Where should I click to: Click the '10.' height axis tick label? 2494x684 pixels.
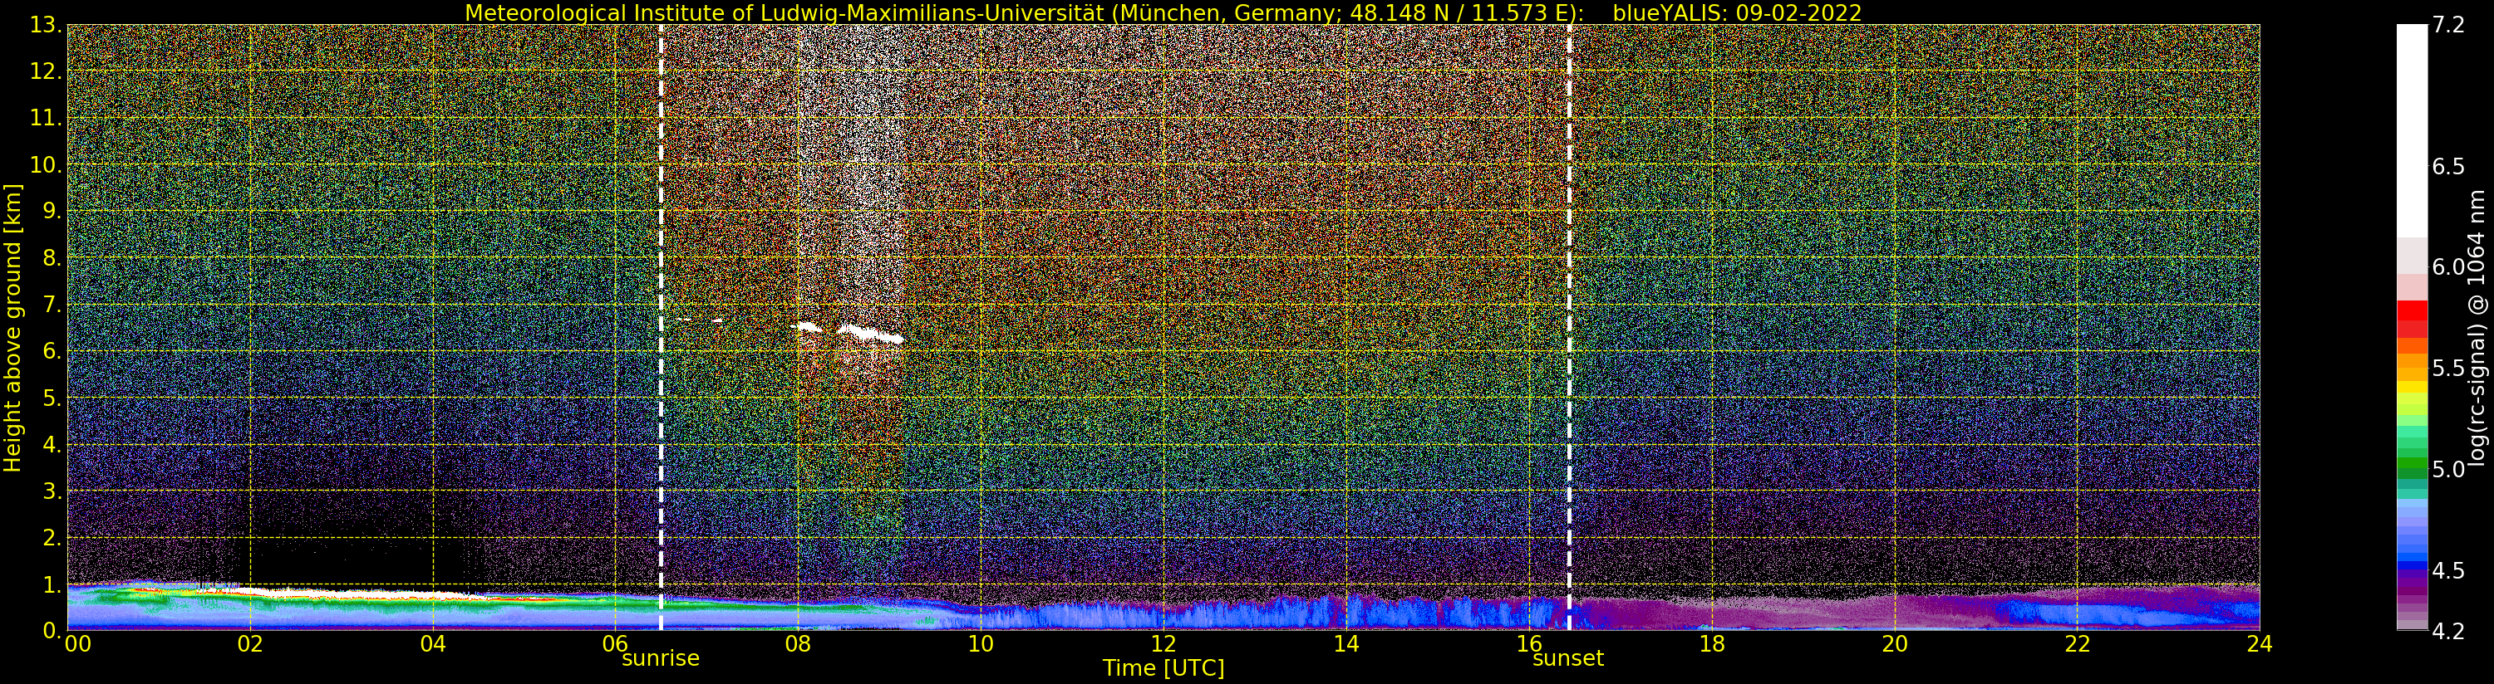(x=46, y=164)
